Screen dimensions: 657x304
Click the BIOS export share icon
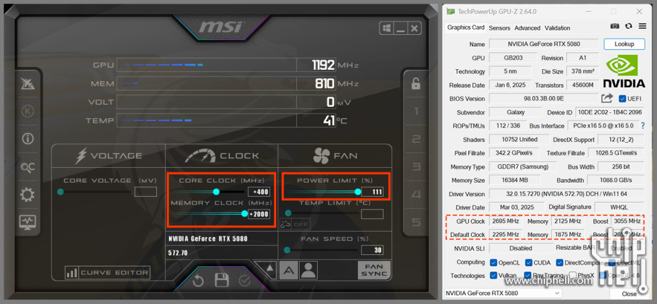[607, 99]
